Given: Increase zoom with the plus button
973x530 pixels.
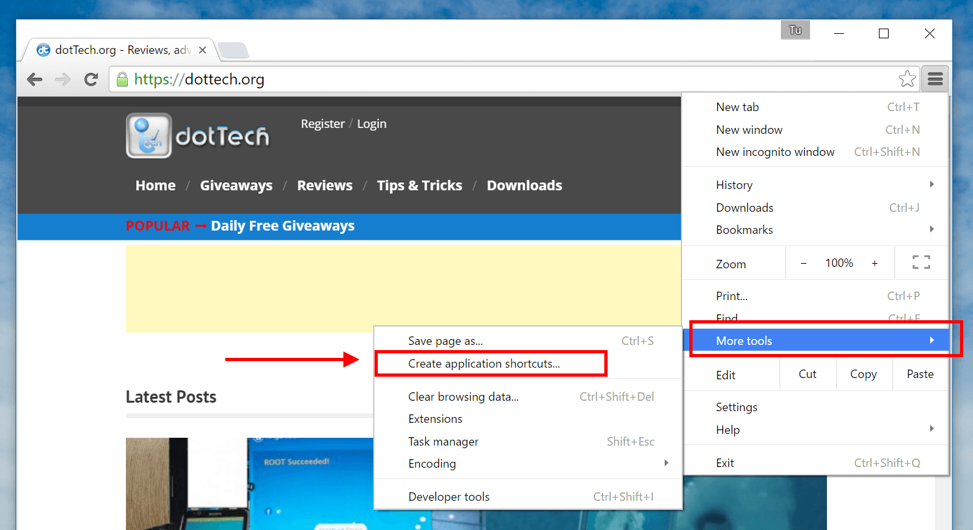Looking at the screenshot, I should [x=874, y=263].
